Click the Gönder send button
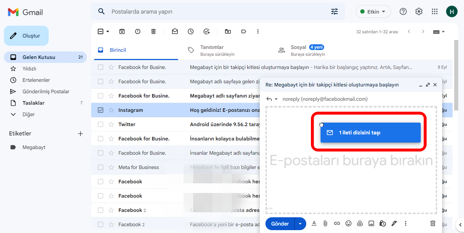 tap(280, 224)
